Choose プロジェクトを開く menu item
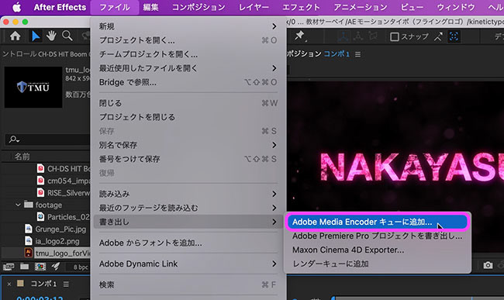 pos(188,40)
